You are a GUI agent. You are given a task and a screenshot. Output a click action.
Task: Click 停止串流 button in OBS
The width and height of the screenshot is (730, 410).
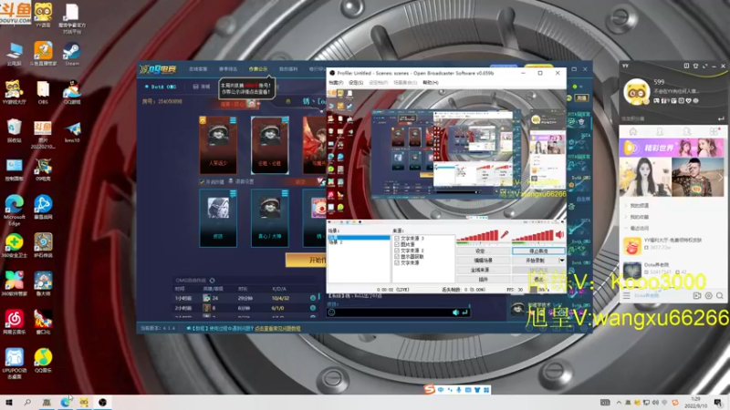point(538,251)
